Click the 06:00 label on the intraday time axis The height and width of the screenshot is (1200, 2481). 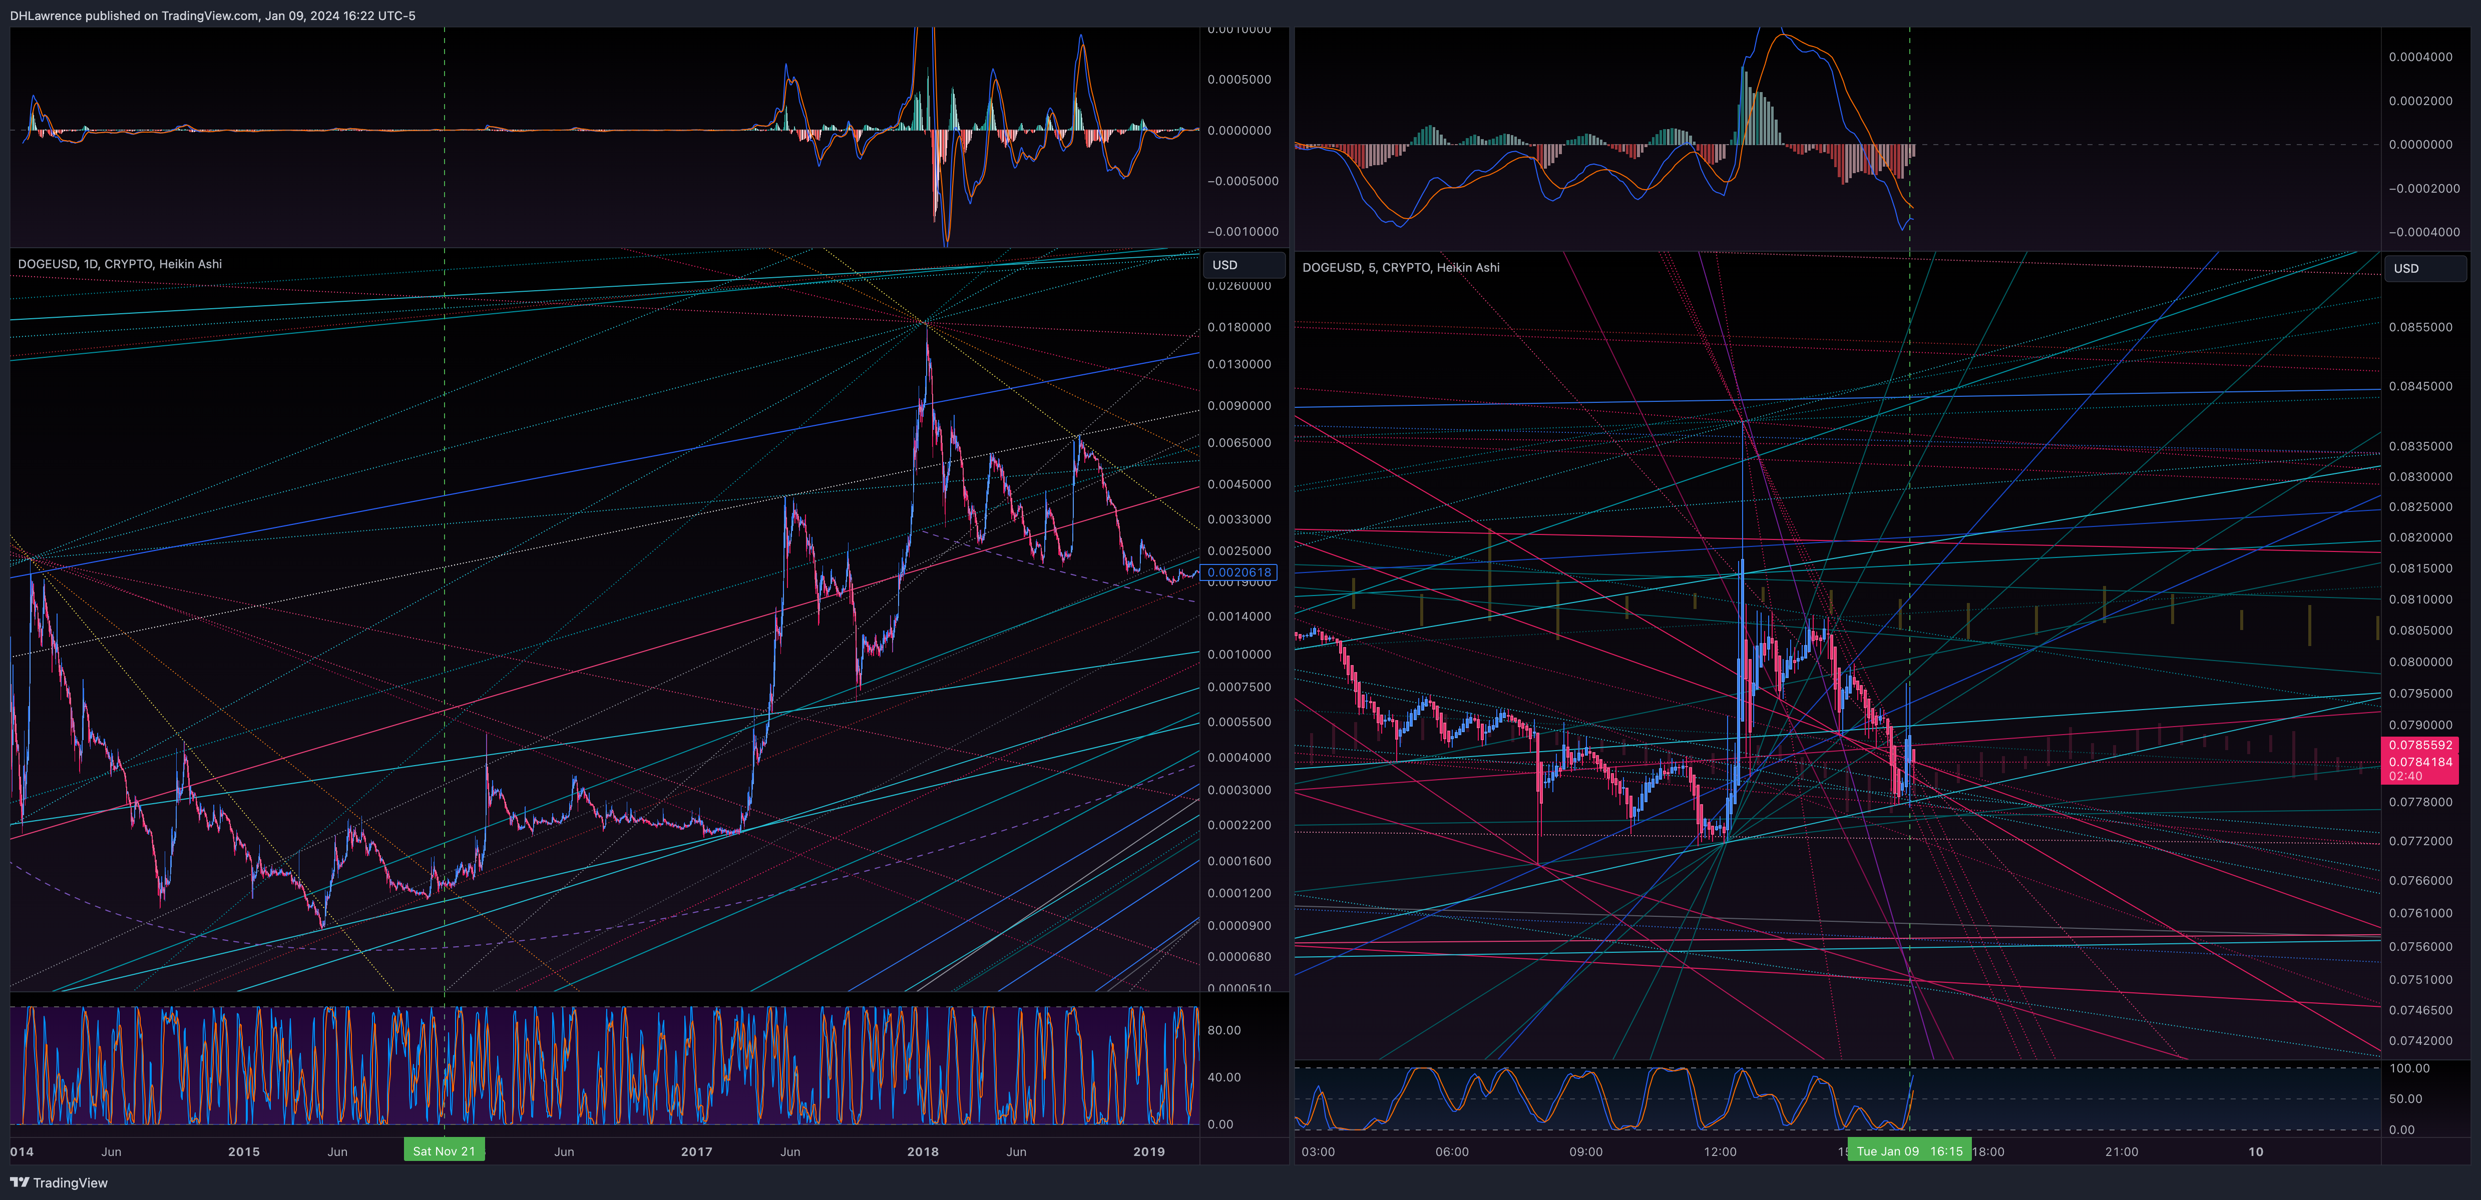[x=1452, y=1152]
